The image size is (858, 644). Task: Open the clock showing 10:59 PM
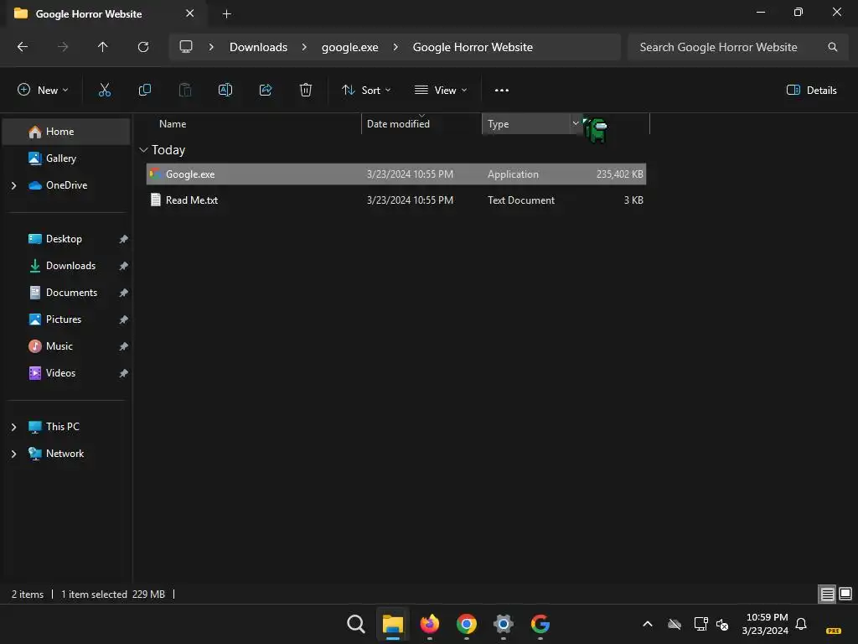tap(766, 624)
